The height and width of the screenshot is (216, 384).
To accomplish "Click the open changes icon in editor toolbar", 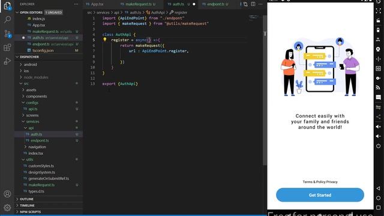I will coord(245,4).
